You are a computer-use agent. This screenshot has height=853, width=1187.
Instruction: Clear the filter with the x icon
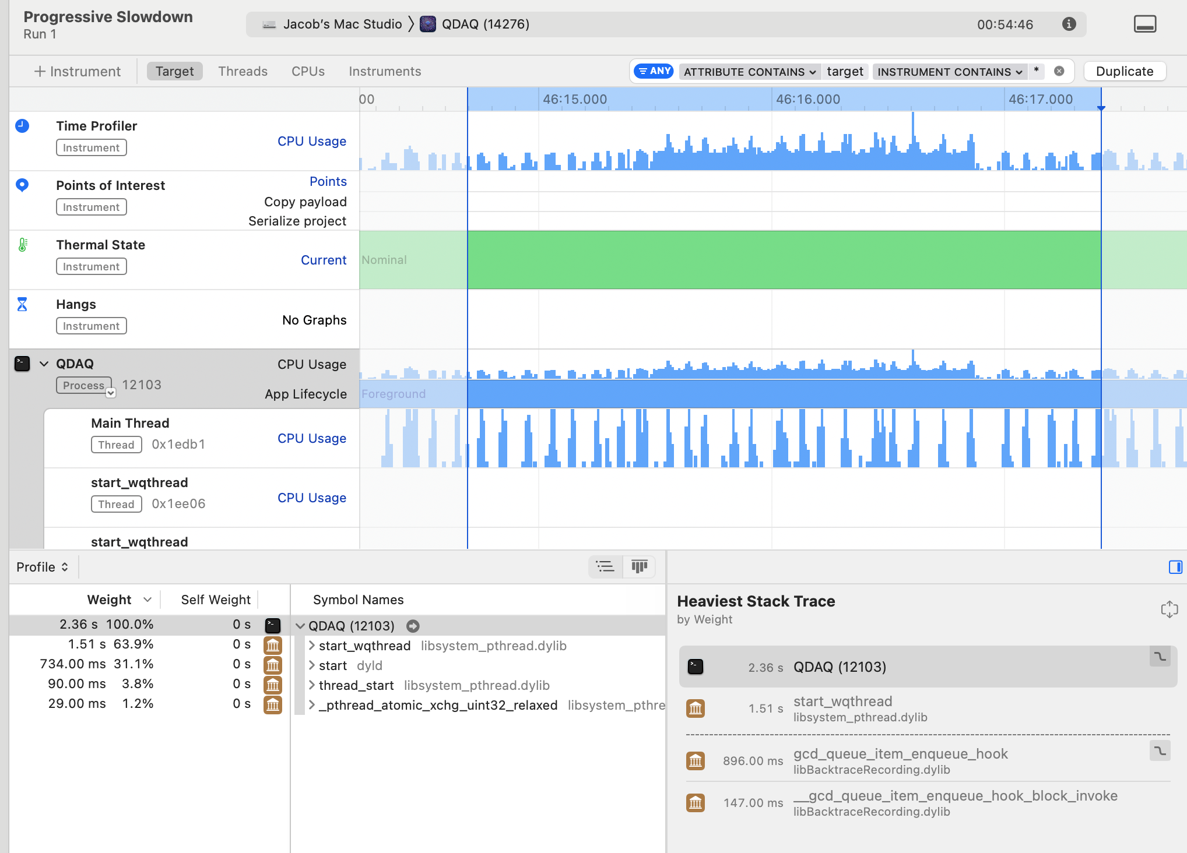[1059, 71]
